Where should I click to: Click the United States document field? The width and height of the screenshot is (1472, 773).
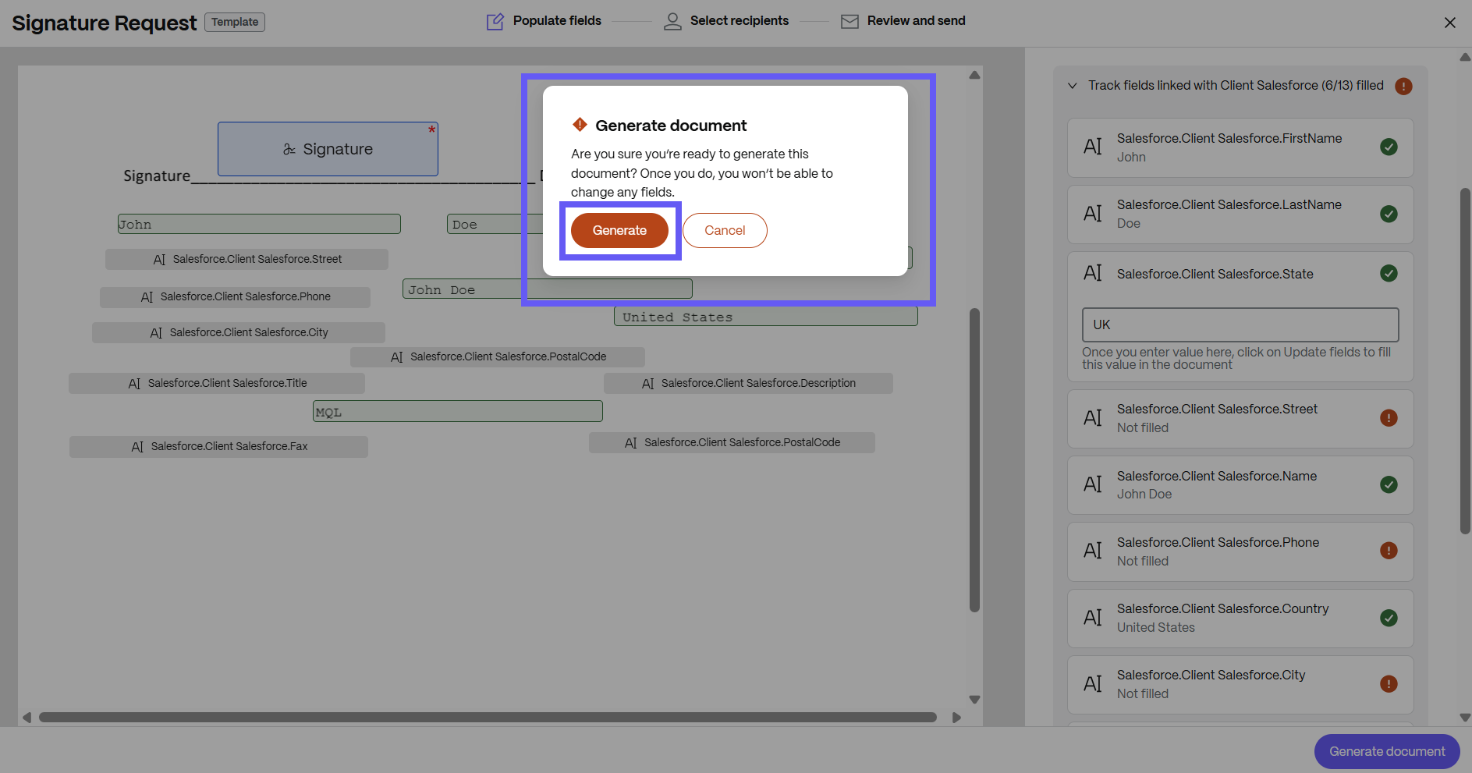pos(765,317)
